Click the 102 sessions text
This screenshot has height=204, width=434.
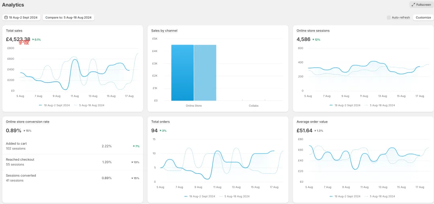click(16, 149)
